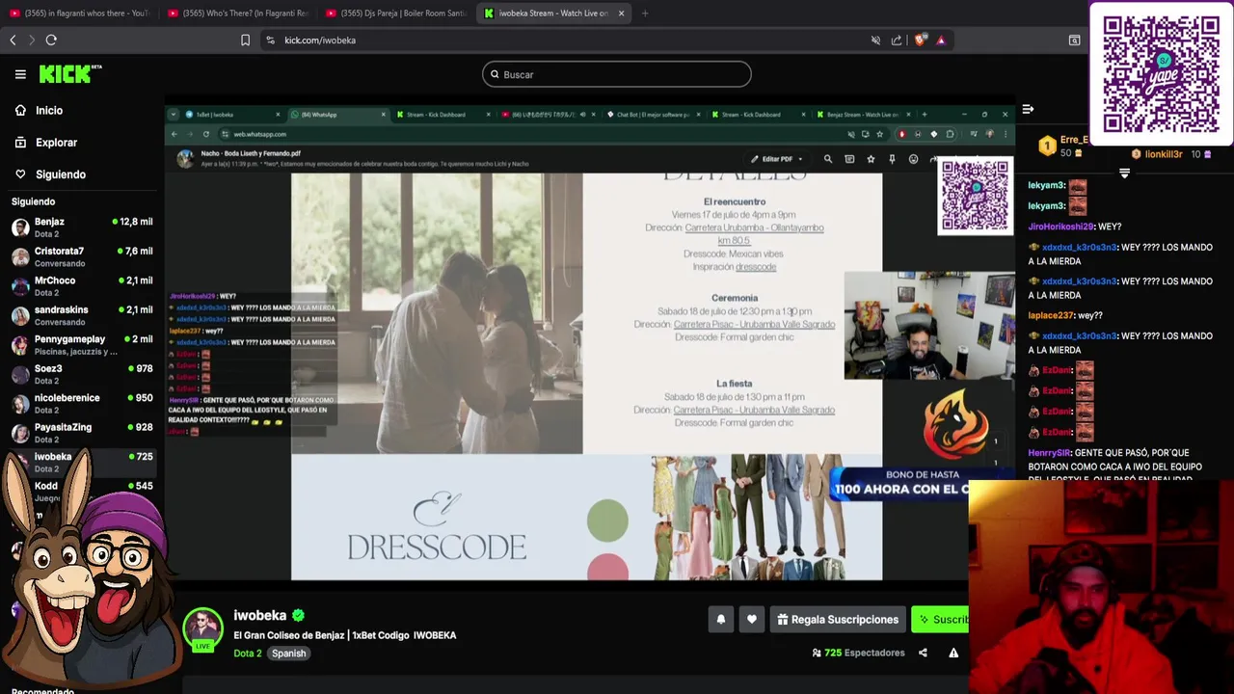The width and height of the screenshot is (1234, 694).
Task: Share the stream via the share icon
Action: click(923, 653)
